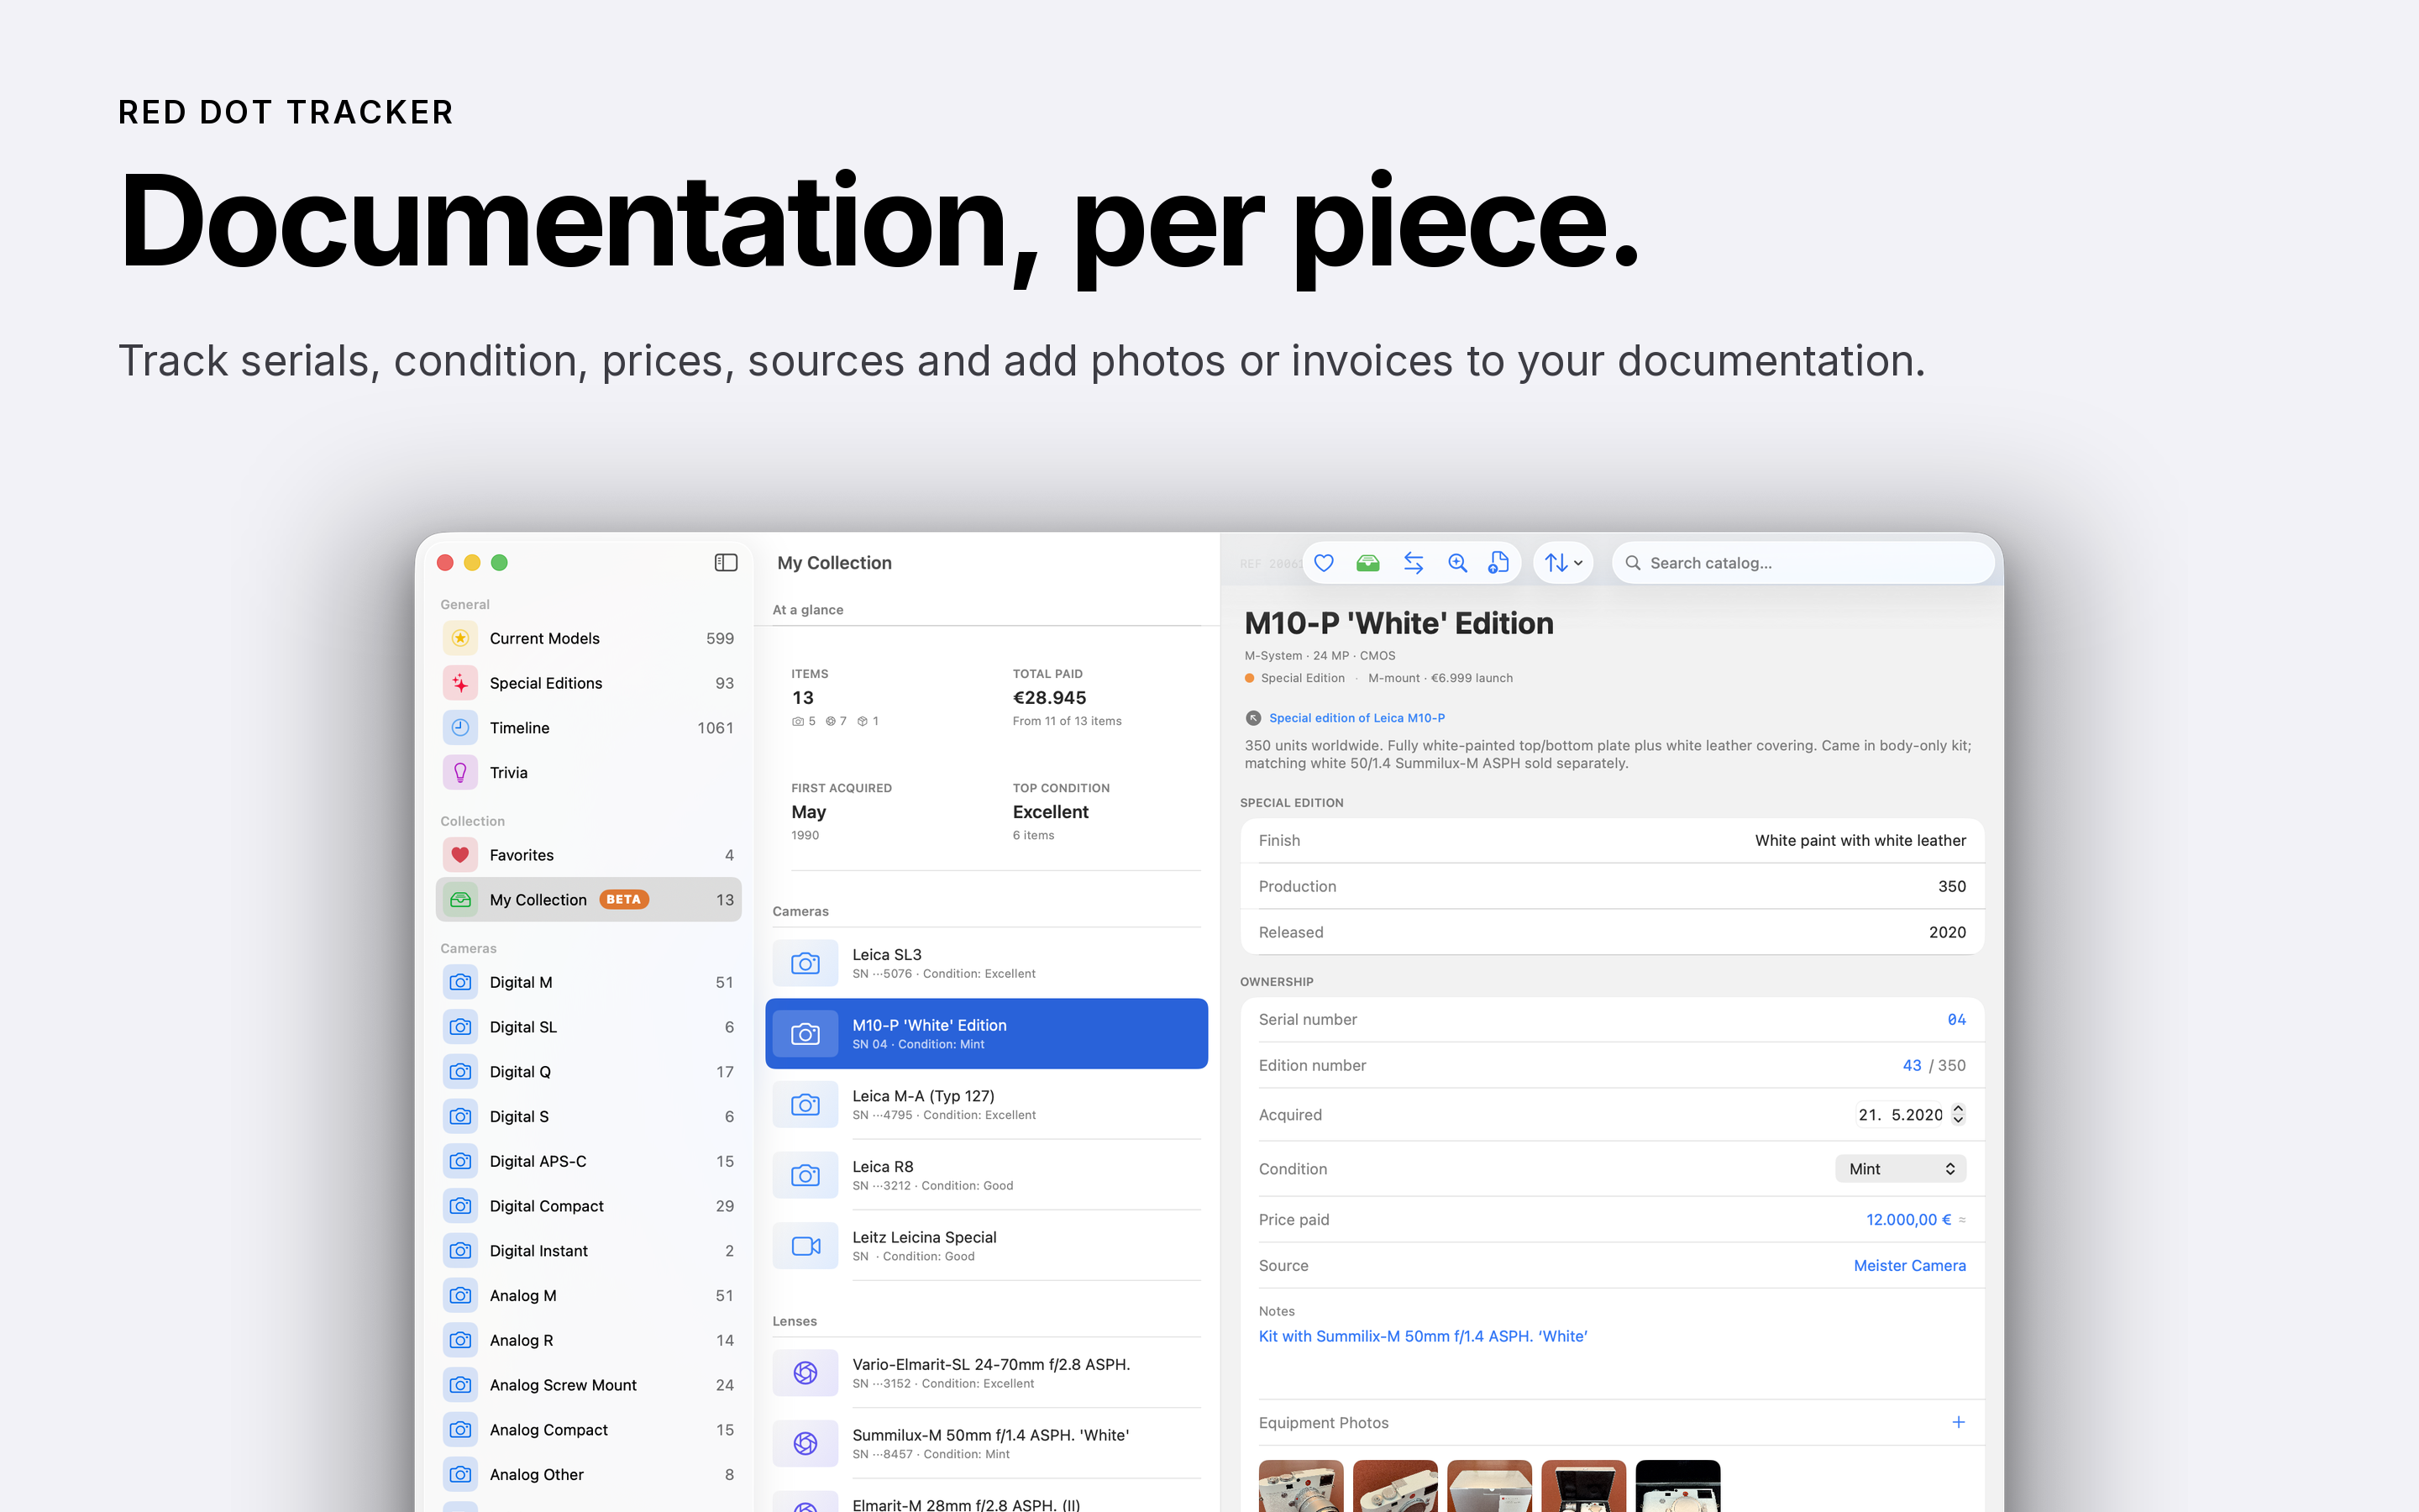Image resolution: width=2419 pixels, height=1512 pixels.
Task: Open Trivia in sidebar
Action: click(x=588, y=772)
